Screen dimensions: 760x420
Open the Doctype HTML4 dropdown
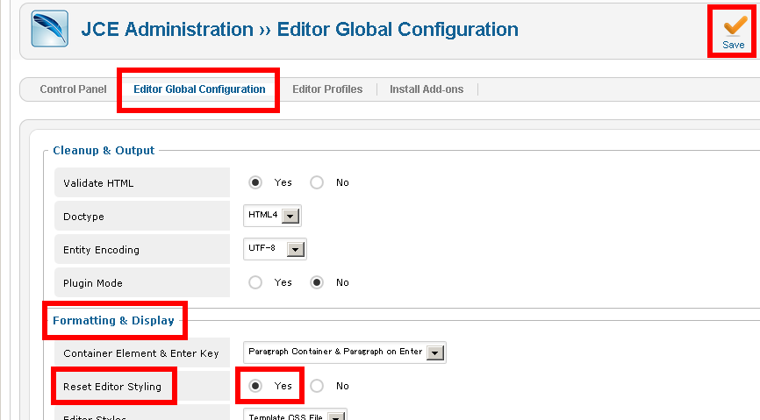coord(272,216)
